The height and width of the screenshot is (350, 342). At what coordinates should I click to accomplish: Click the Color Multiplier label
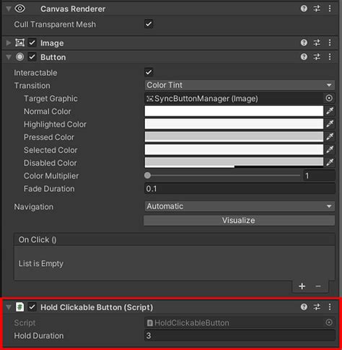pyautogui.click(x=51, y=176)
